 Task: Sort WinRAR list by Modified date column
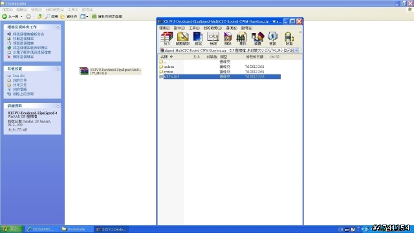[x=256, y=57]
